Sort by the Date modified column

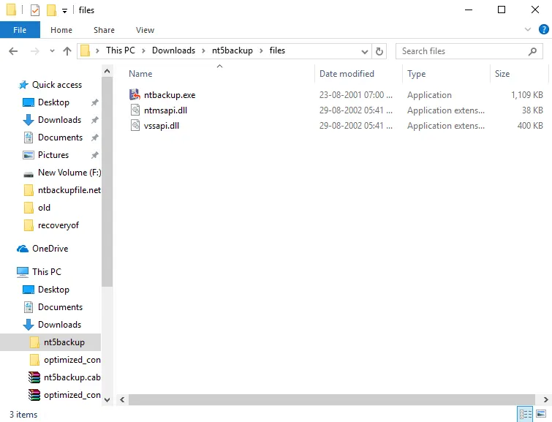pos(347,74)
